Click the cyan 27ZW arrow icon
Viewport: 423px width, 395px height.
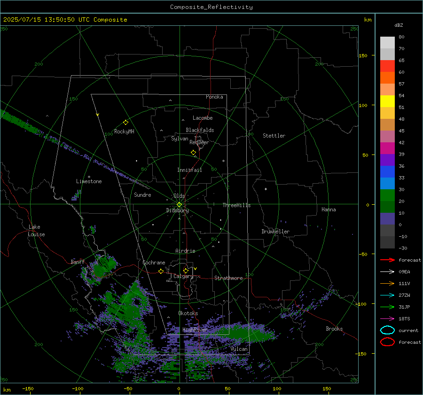(387, 295)
